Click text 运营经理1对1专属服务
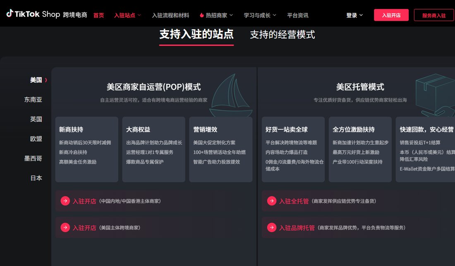 coord(150,152)
